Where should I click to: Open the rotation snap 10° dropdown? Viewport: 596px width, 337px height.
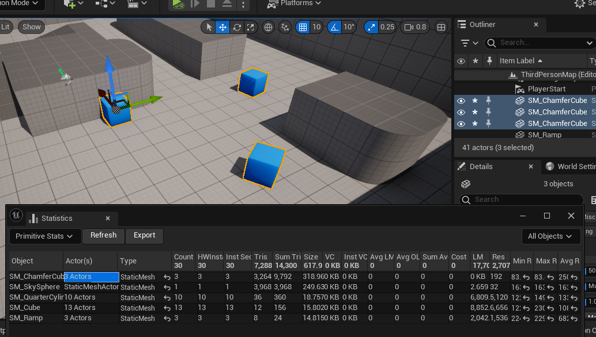349,27
